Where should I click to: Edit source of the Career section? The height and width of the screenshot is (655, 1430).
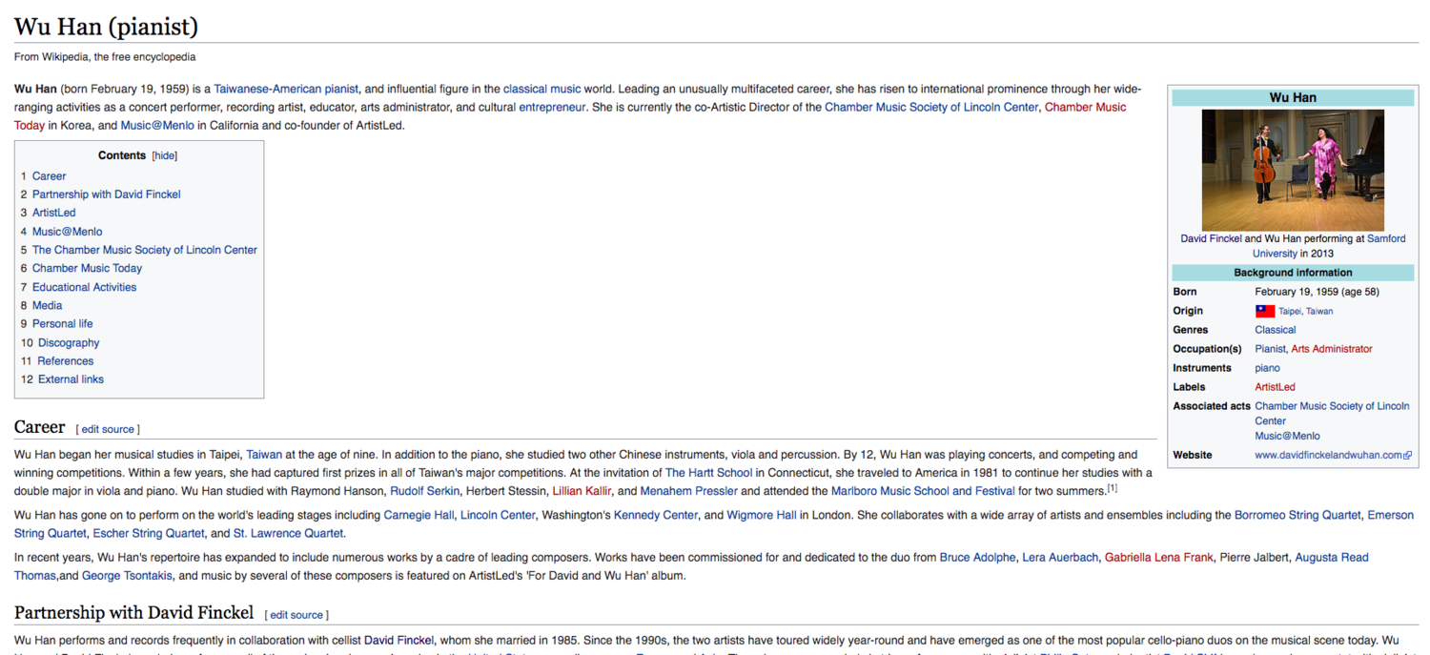click(108, 430)
